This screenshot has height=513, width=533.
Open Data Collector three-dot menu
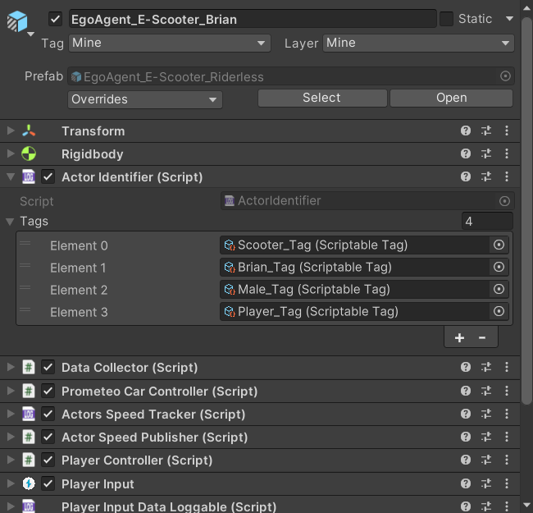tap(507, 367)
